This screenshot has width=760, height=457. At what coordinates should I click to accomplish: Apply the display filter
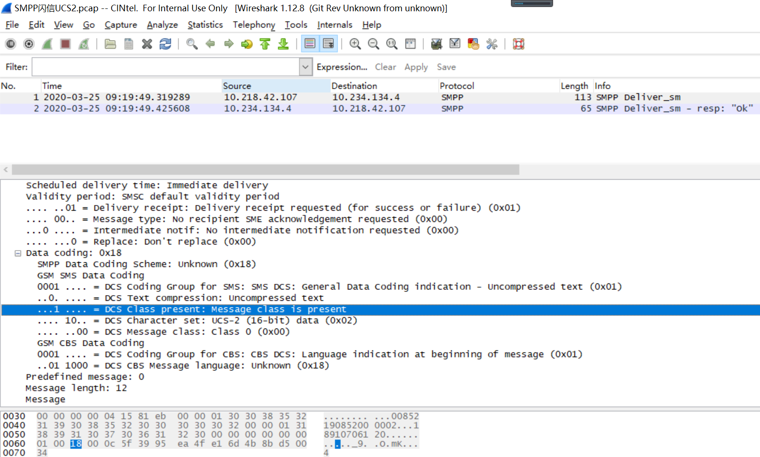point(416,67)
